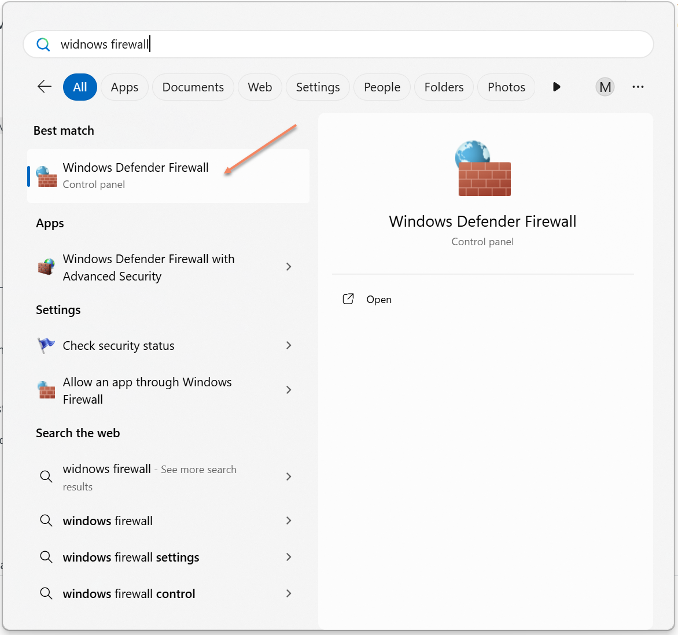
Task: Click the 'Settings' section heading
Action: [x=58, y=310]
